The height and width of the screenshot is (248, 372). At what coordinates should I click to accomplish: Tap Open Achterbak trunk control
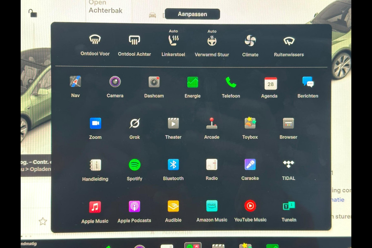pos(105,7)
